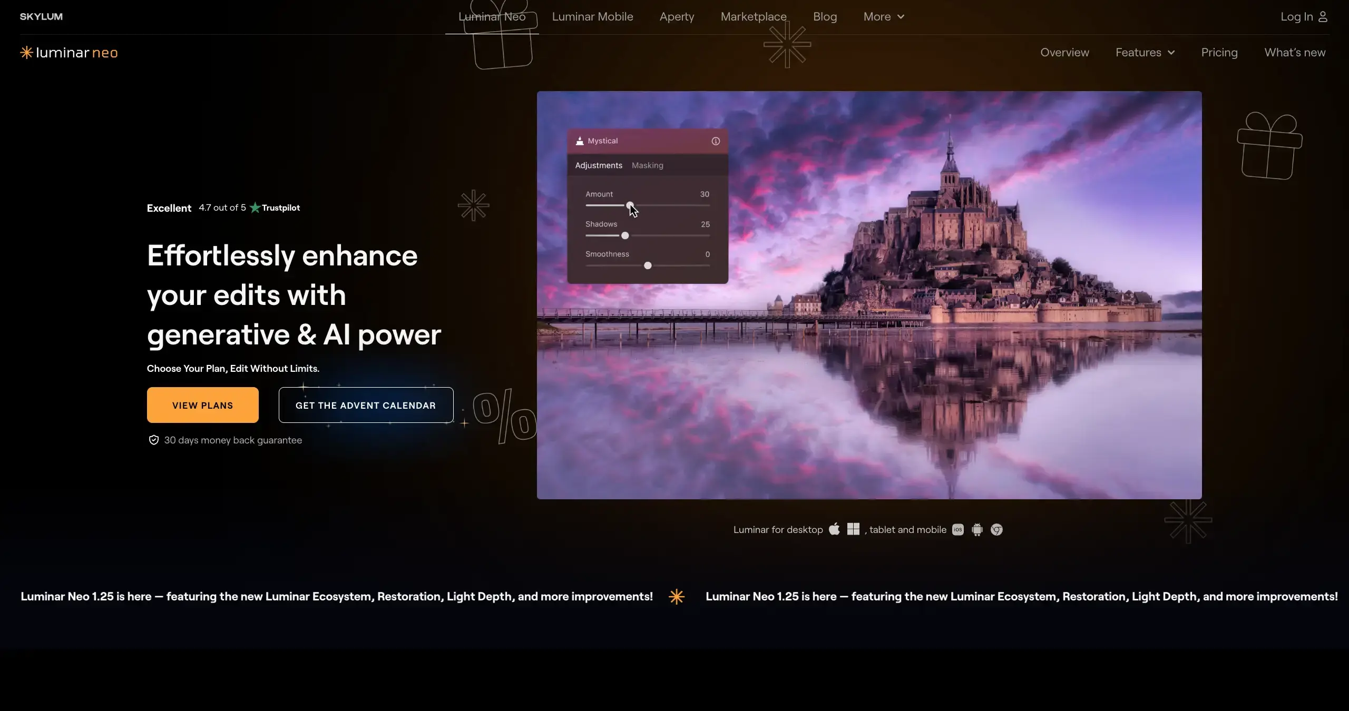This screenshot has height=711, width=1349.
Task: Select the Adjustments tab
Action: [x=599, y=165]
